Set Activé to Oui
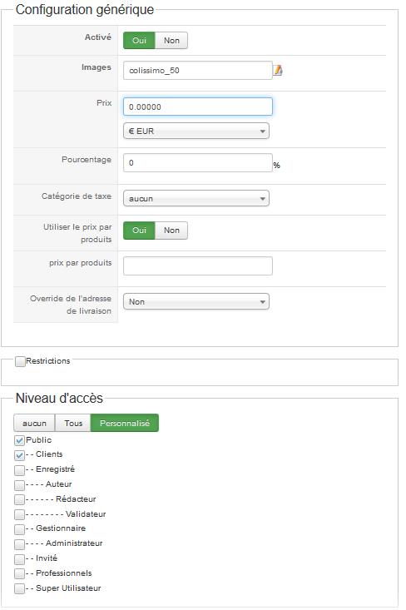 click(139, 41)
